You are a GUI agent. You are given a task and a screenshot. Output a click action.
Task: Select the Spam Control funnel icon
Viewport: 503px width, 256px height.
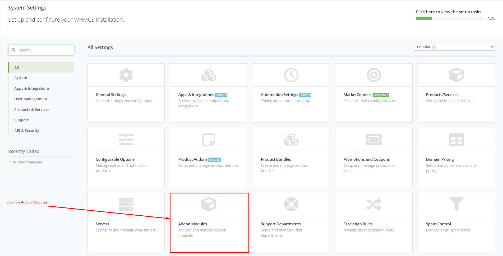456,204
